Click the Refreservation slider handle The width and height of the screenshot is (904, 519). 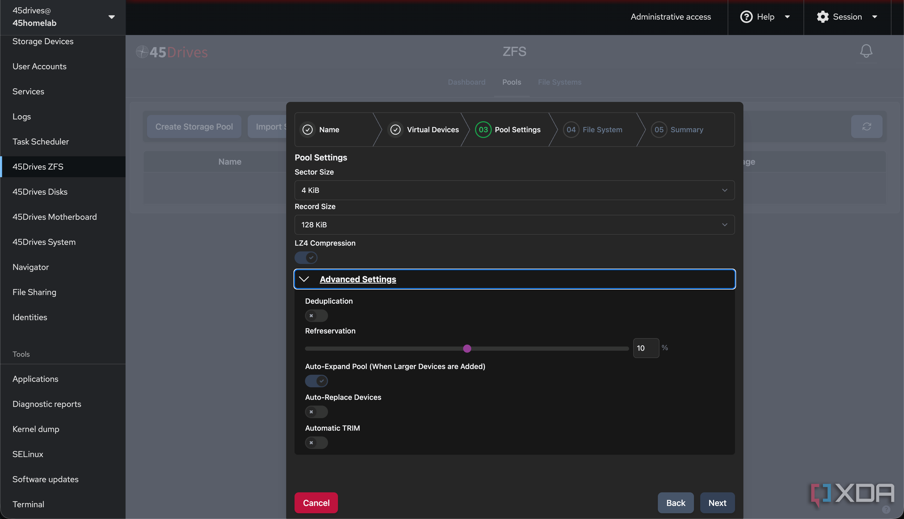click(x=467, y=348)
